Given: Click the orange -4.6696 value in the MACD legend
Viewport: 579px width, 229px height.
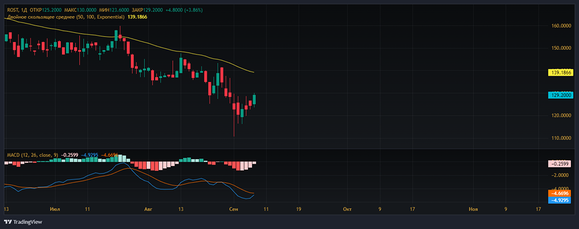Looking at the screenshot, I should click(109, 155).
